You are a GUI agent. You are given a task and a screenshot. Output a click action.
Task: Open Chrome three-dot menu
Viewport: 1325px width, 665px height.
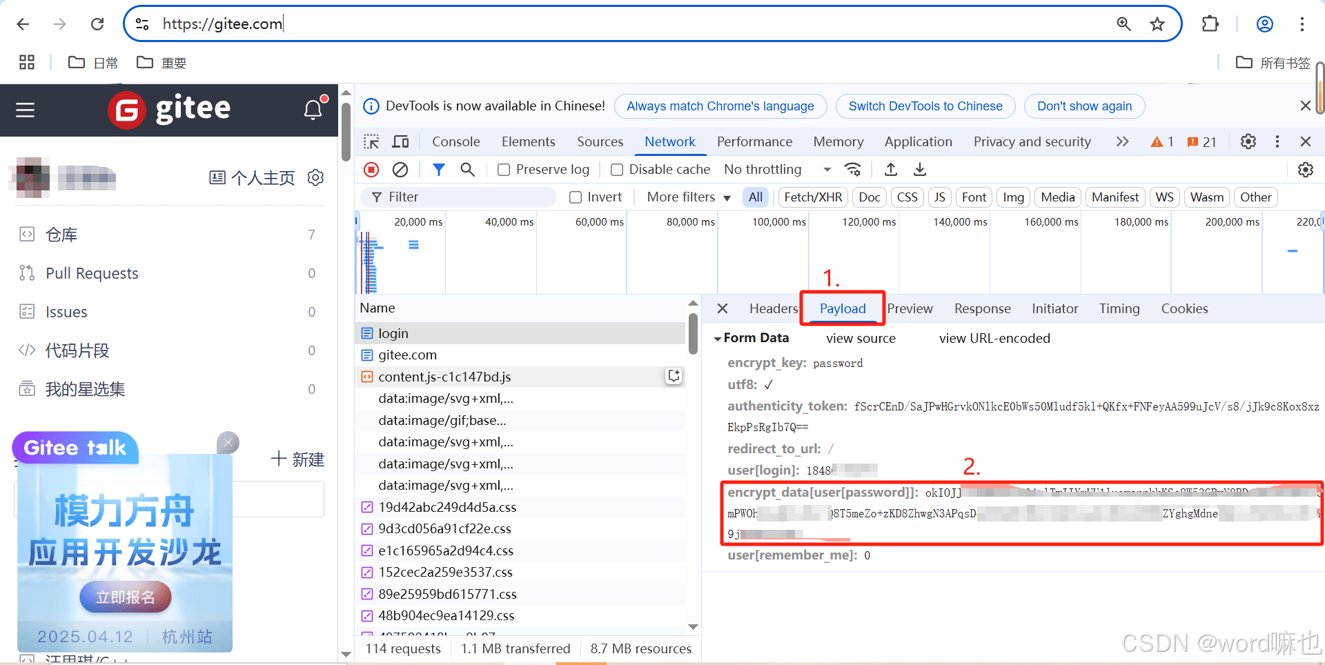point(1302,24)
